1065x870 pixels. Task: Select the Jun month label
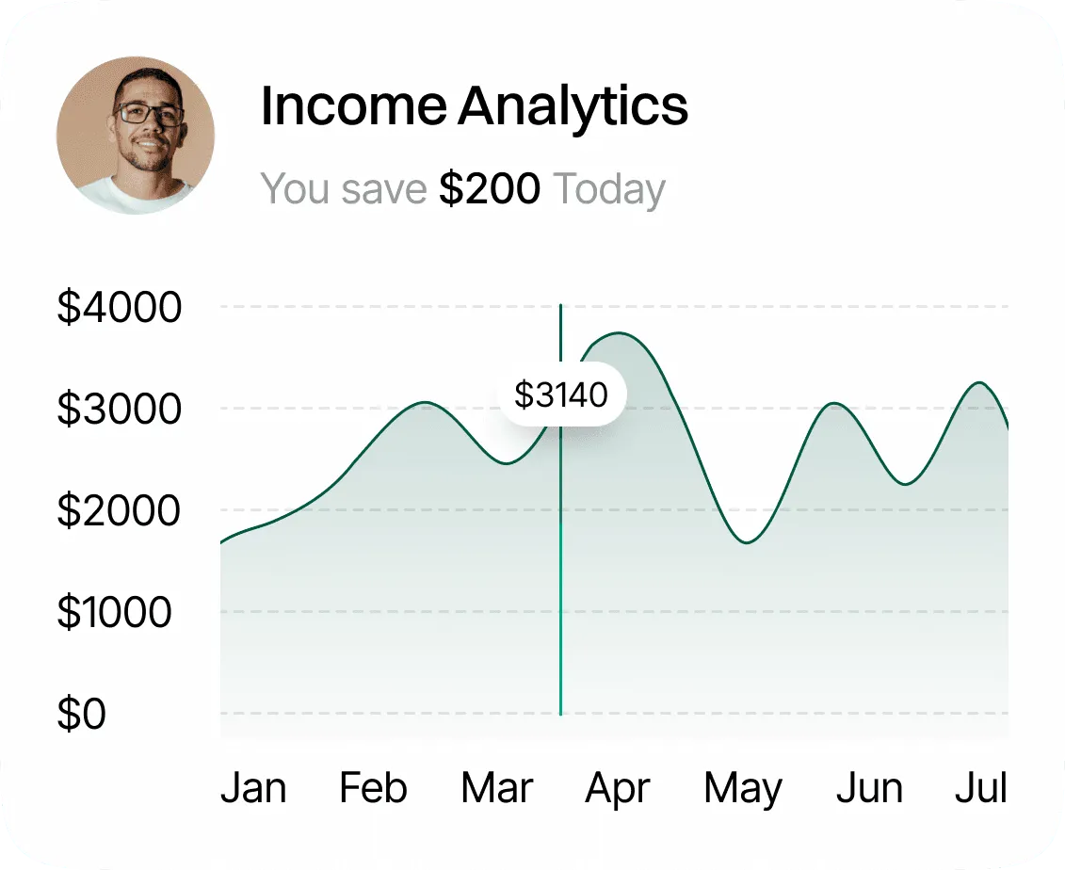click(869, 788)
